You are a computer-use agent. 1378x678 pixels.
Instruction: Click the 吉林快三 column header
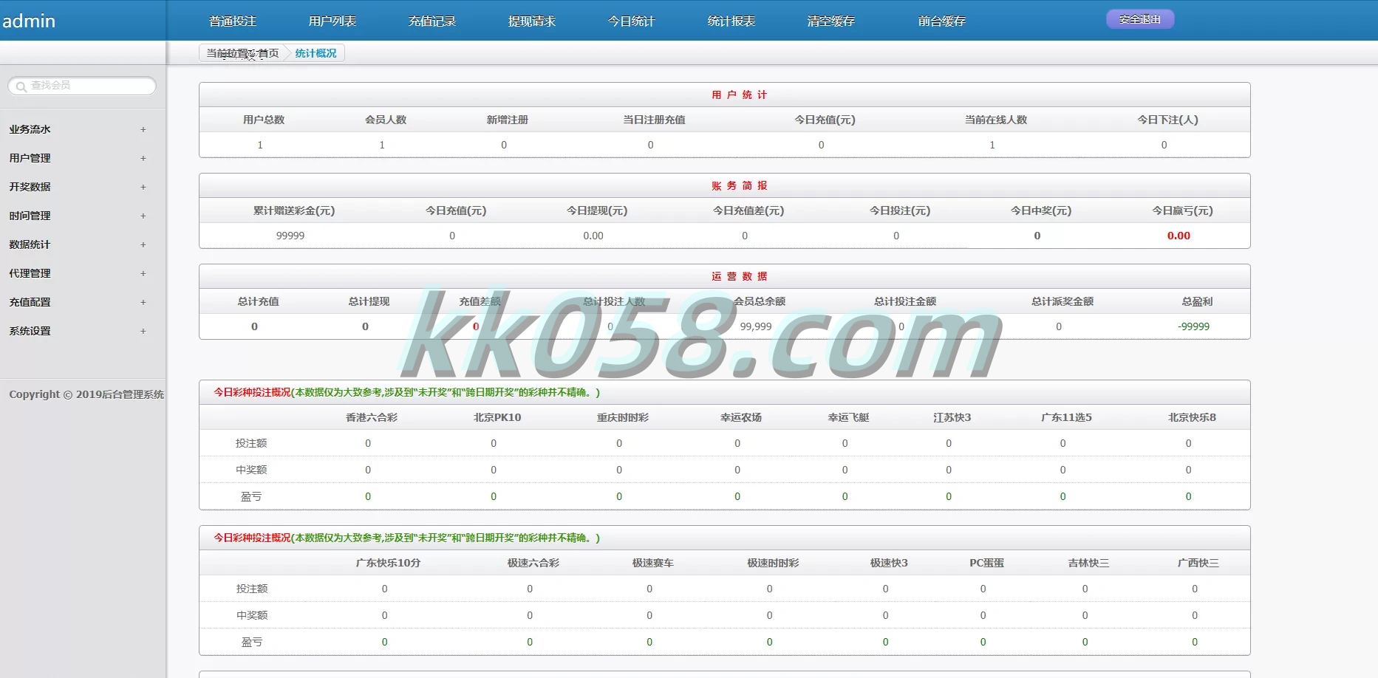[x=1088, y=563]
